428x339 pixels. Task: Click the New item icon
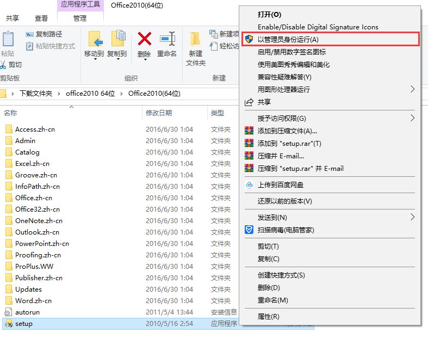(x=213, y=34)
